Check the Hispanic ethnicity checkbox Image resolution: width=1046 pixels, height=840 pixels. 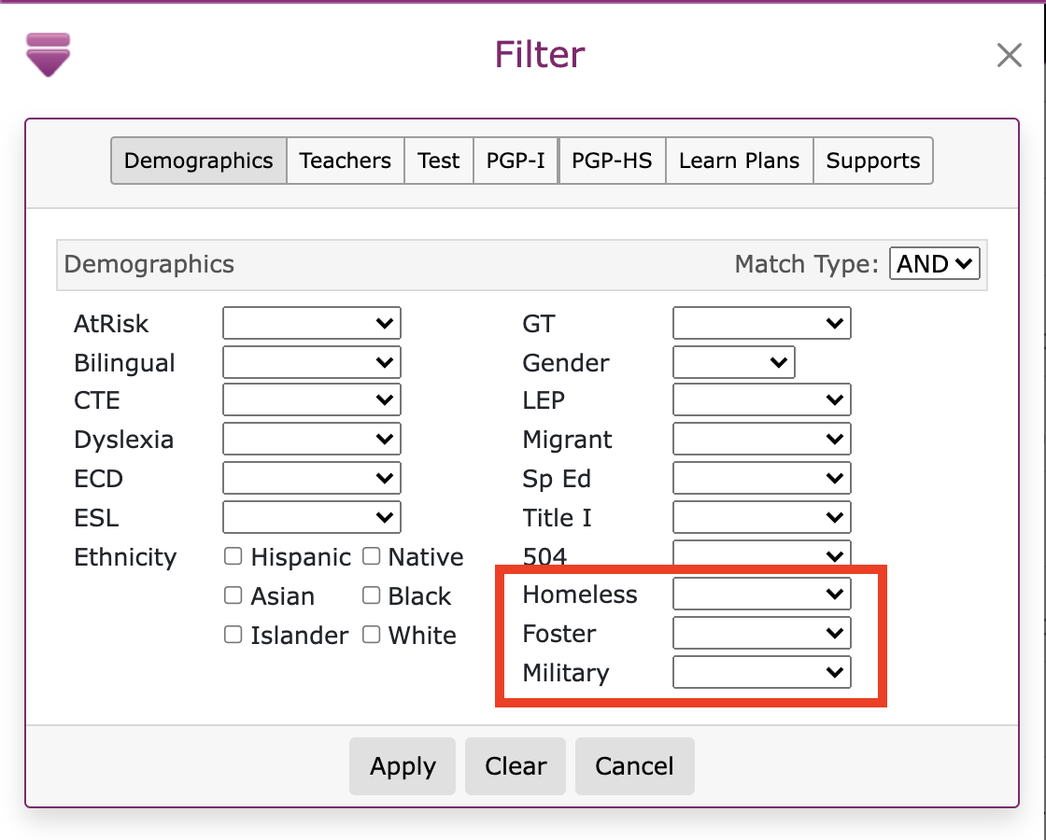click(x=233, y=557)
